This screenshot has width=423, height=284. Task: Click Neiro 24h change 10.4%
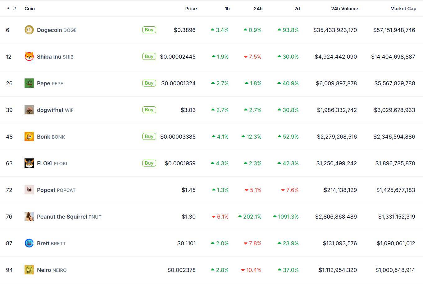click(251, 270)
